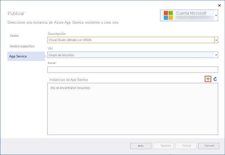Click the Microsoft logo in account box
This screenshot has height=155, width=225.
168,15
